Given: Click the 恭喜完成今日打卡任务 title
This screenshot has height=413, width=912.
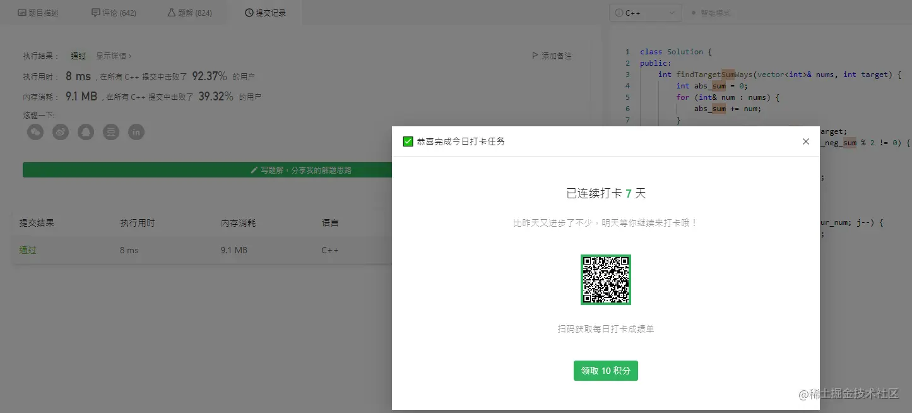Looking at the screenshot, I should 461,141.
